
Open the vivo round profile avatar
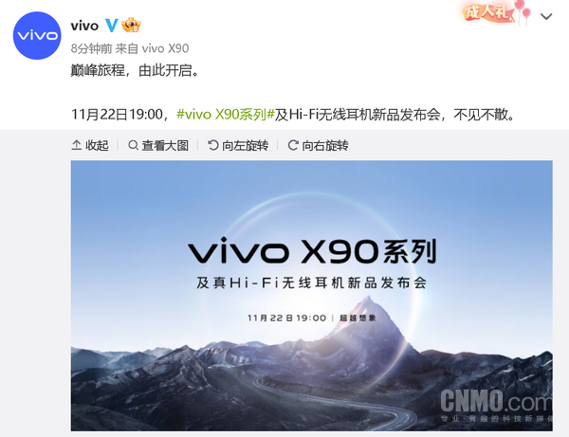pos(37,35)
